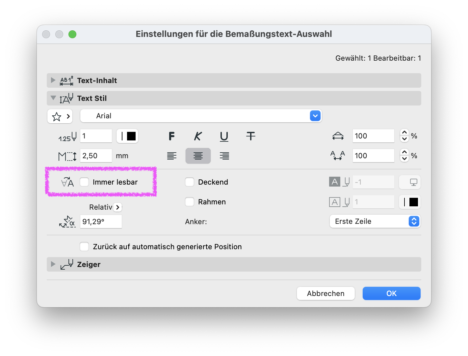Toggle underline (U) text formatting
Screen dimensions: 468x356
click(x=224, y=136)
